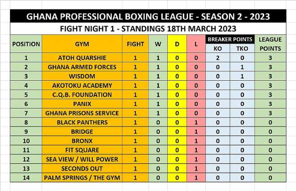Viewport: 296px width, 191px height.
Task: Click the GHANA ARMED FORCES cell
Action: [82, 67]
